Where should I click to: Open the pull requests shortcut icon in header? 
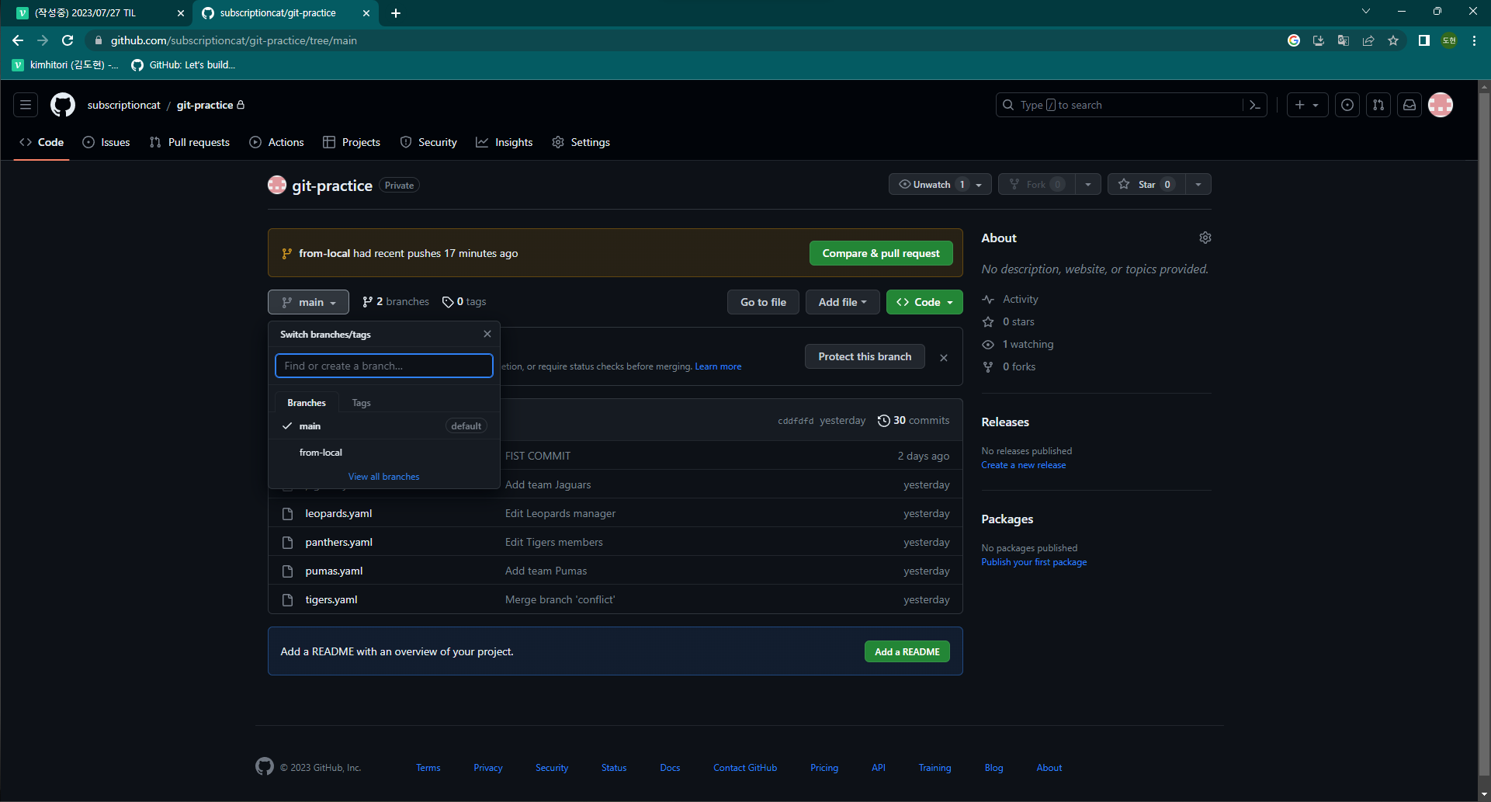[x=1378, y=105]
